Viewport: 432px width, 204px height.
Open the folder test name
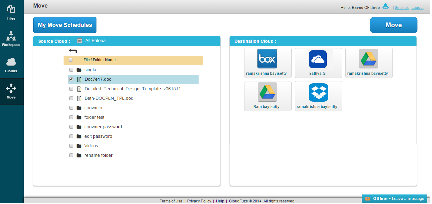coord(95,117)
